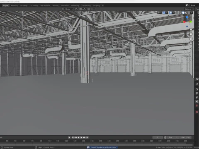
Task: Jump to the next keyframe
Action: 84,137
